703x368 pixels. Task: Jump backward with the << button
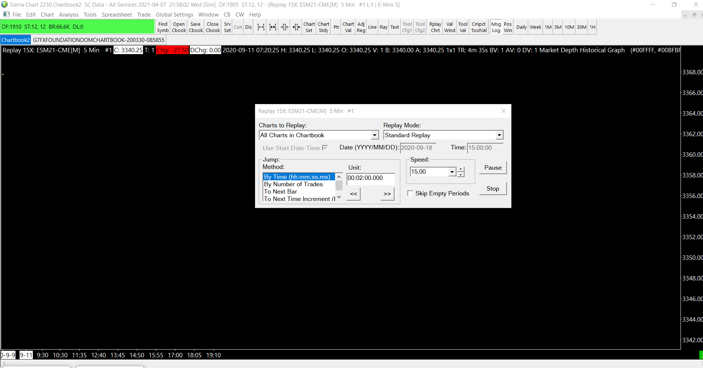pos(354,194)
